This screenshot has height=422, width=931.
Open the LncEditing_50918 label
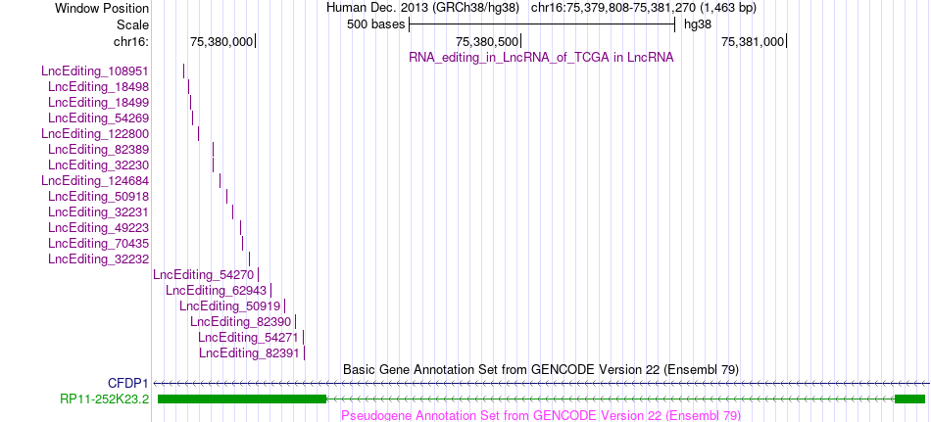coord(99,197)
